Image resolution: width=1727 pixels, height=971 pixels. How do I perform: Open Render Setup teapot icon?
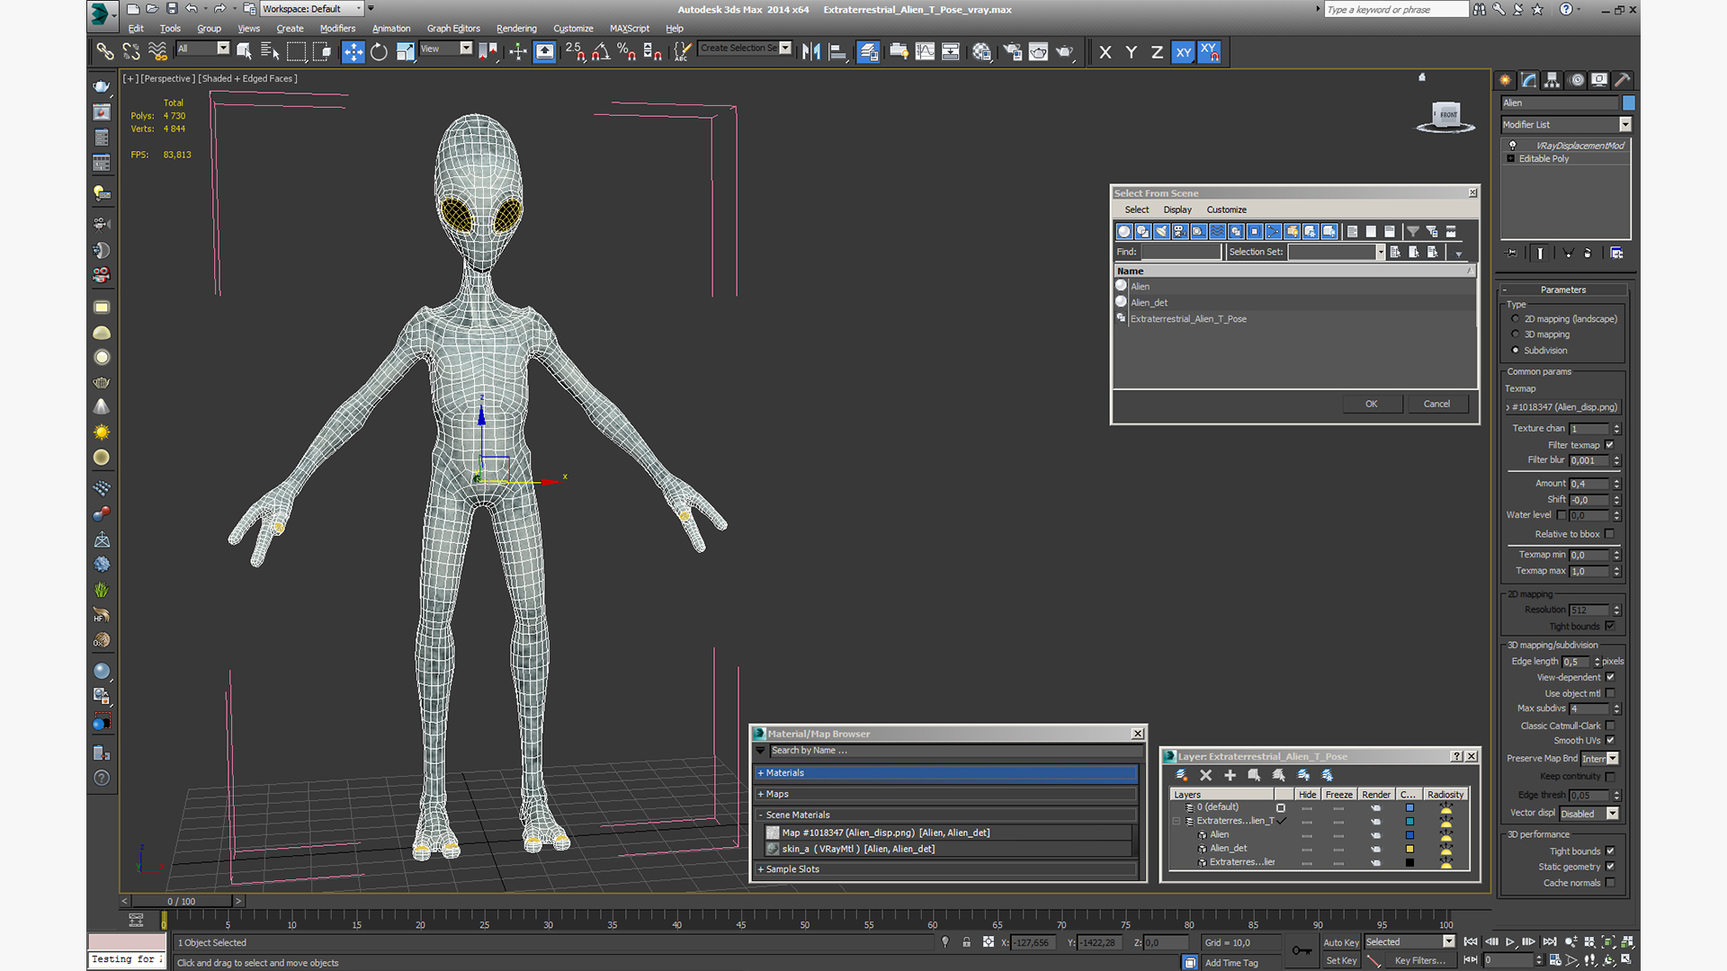1013,52
